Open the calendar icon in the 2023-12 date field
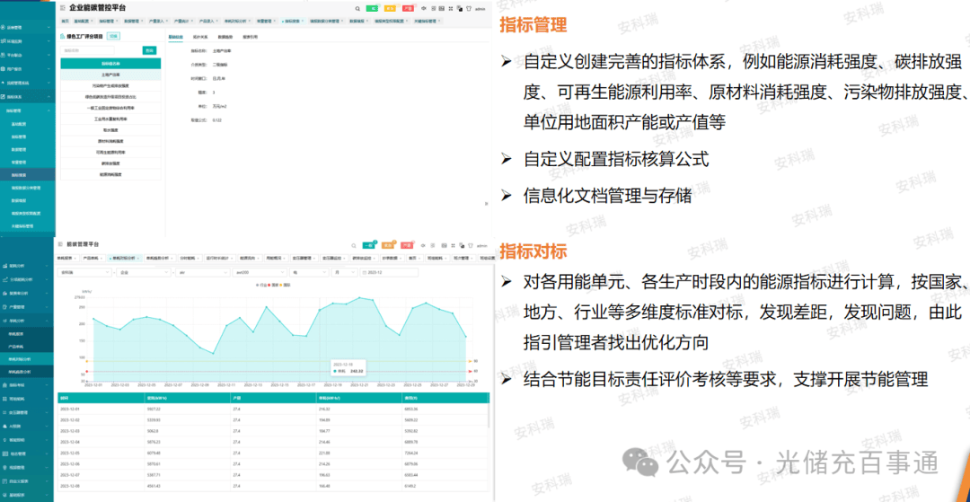The image size is (970, 502). [365, 272]
